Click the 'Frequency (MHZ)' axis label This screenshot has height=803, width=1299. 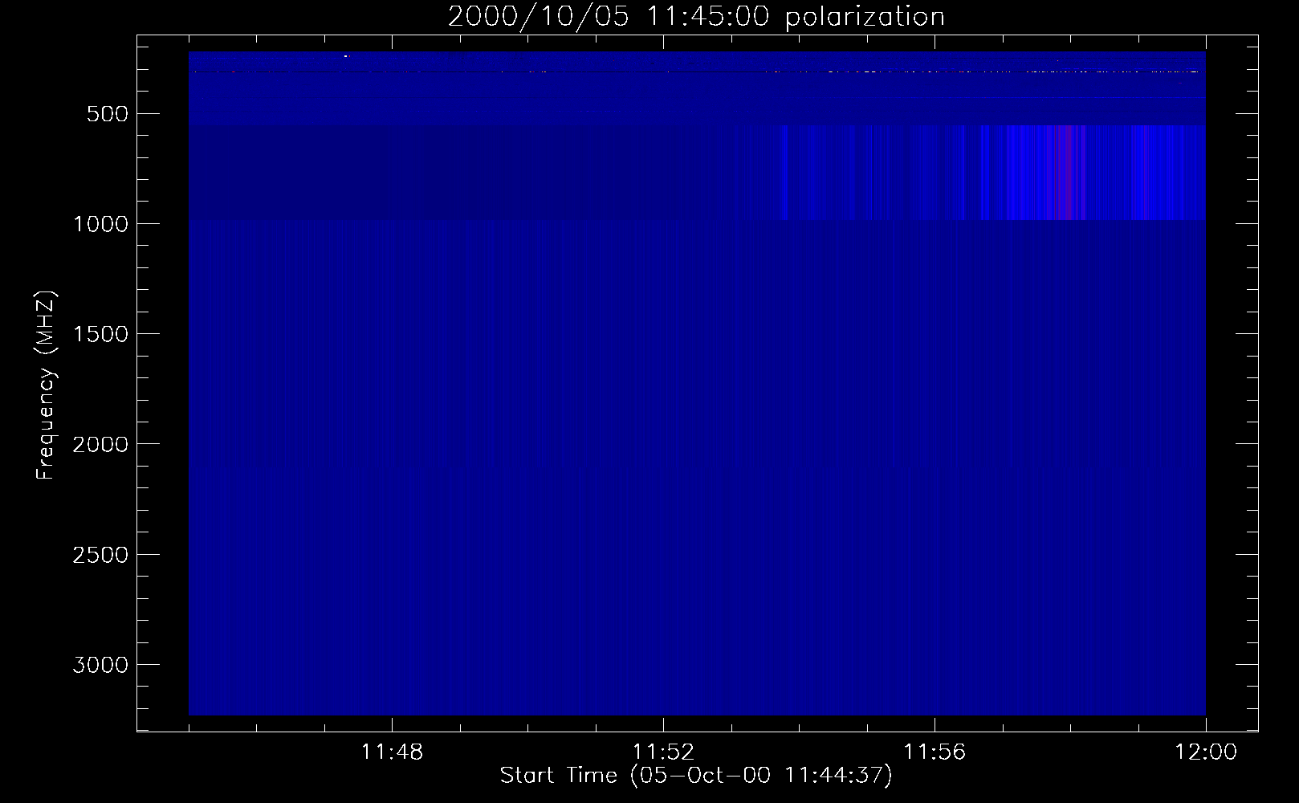[47, 385]
